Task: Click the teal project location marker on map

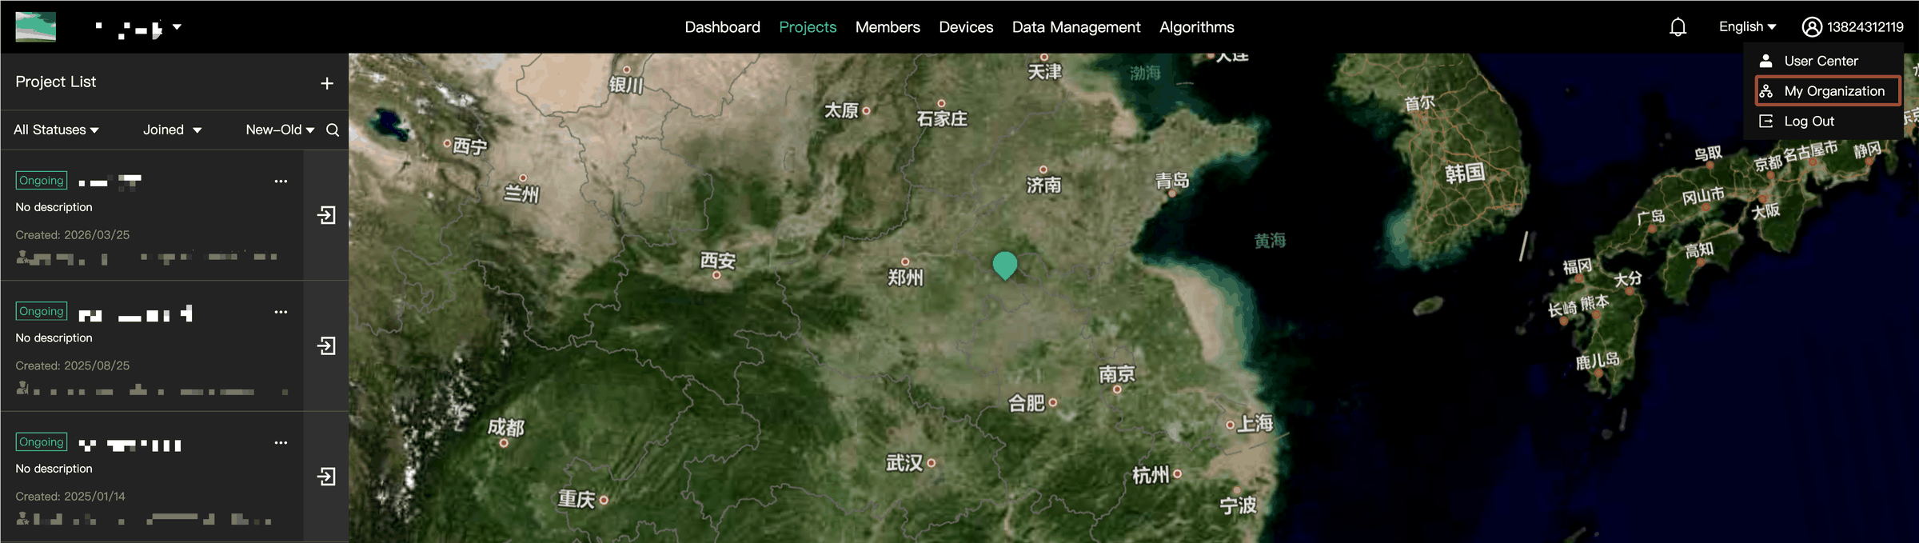Action: click(1004, 265)
